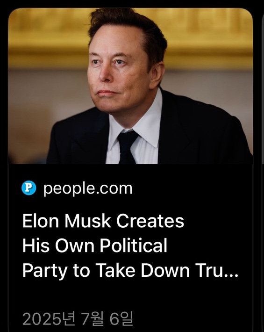The width and height of the screenshot is (264, 332).
Task: Tap the '6일' day in the date
Action: [121, 318]
